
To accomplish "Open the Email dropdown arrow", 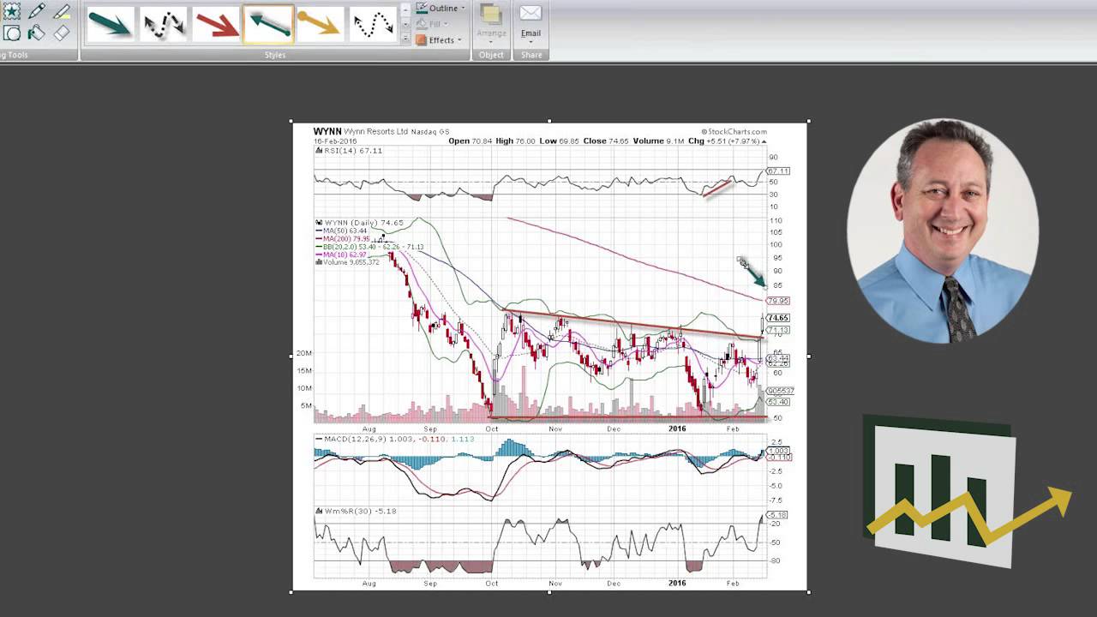I will pos(531,41).
